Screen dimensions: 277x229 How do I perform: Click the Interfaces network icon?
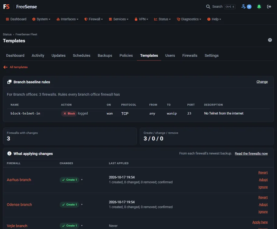58,19
